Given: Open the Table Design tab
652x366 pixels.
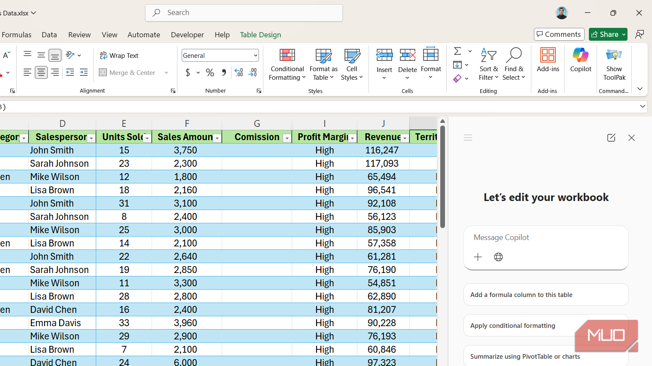Looking at the screenshot, I should pyautogui.click(x=261, y=35).
